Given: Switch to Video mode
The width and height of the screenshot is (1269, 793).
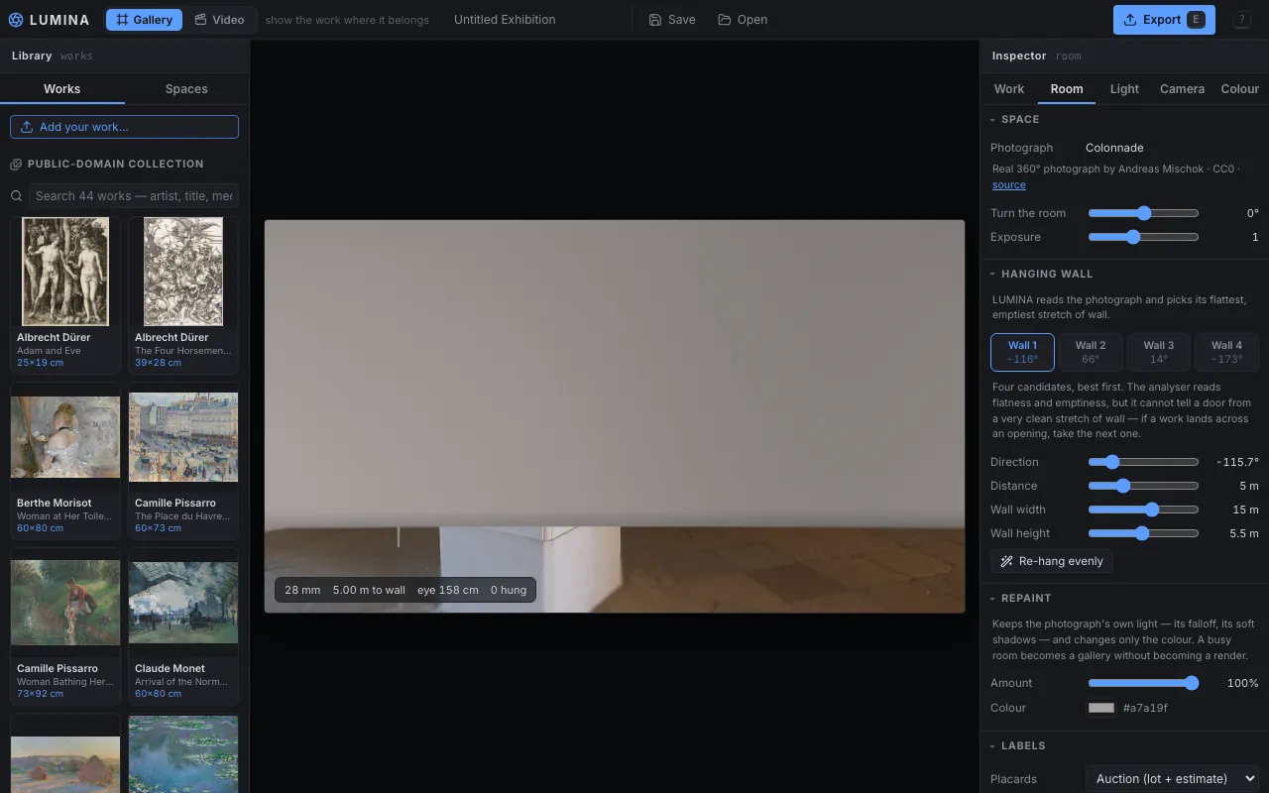Looking at the screenshot, I should [219, 20].
